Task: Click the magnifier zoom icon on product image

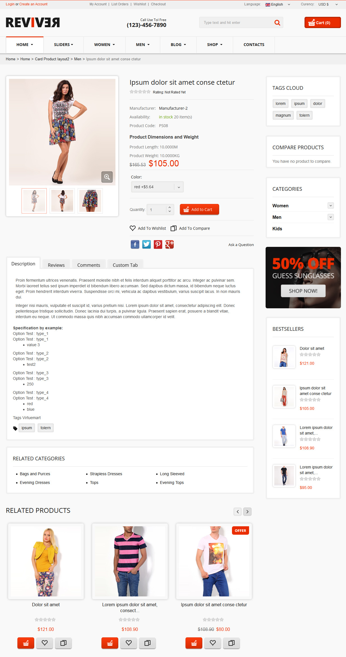Action: coord(107,177)
